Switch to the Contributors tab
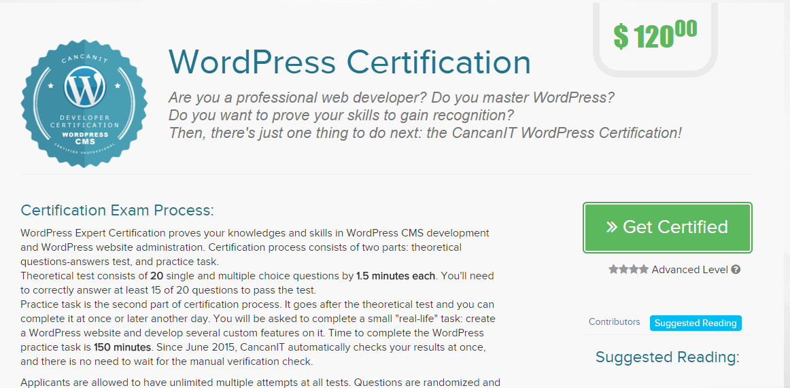This screenshot has height=388, width=790. point(614,322)
